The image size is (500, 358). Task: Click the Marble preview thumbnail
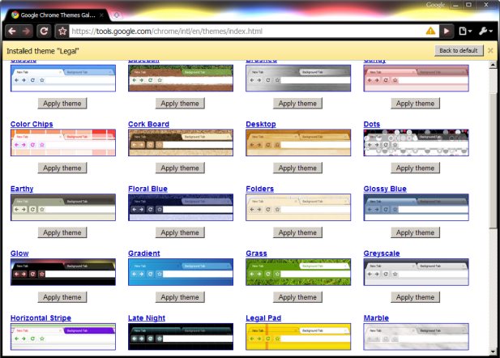(x=417, y=337)
